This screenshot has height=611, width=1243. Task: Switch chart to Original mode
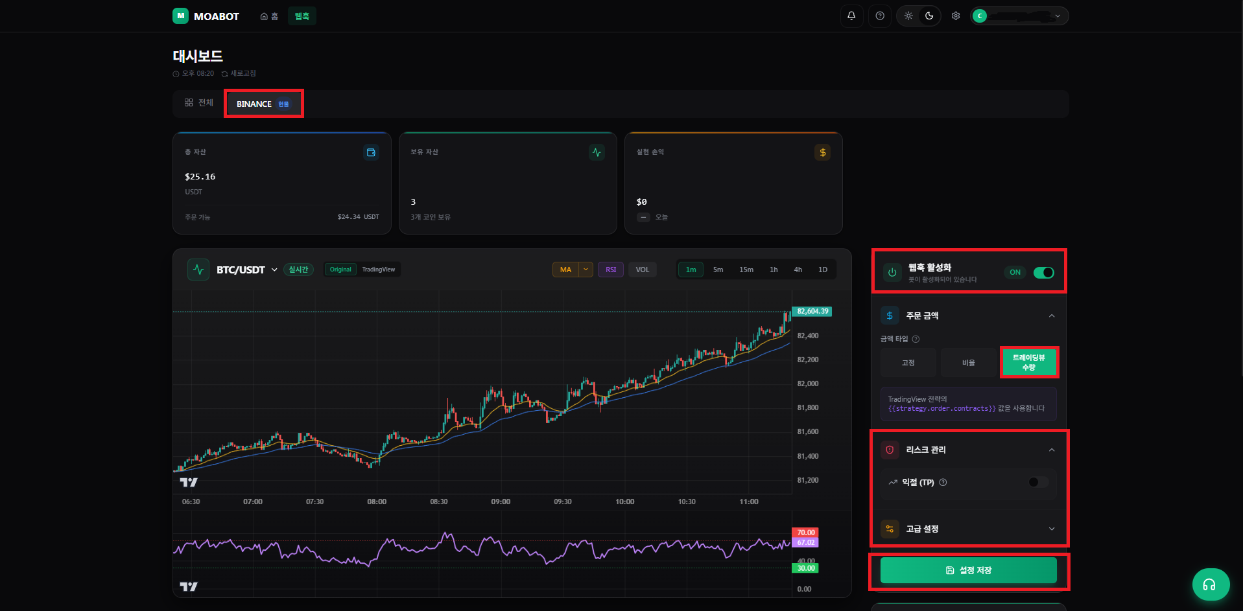pos(340,270)
